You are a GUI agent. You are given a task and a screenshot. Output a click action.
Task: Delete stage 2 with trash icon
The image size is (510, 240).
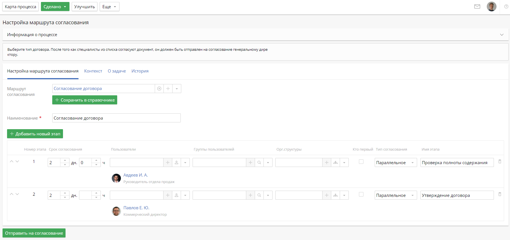click(x=500, y=194)
